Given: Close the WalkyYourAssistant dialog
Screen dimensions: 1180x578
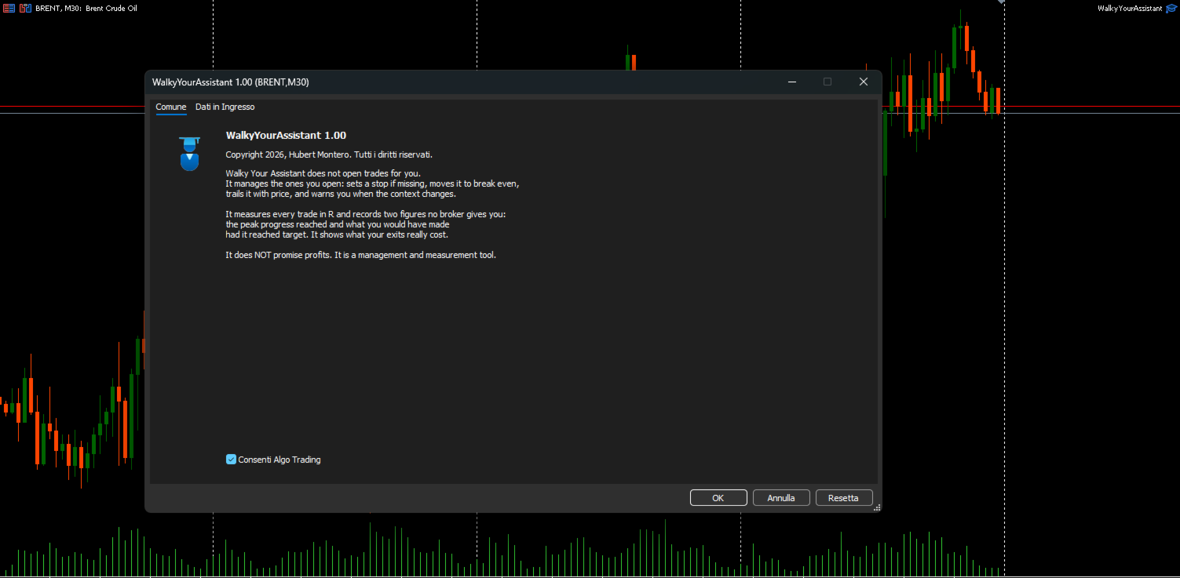Looking at the screenshot, I should (864, 82).
